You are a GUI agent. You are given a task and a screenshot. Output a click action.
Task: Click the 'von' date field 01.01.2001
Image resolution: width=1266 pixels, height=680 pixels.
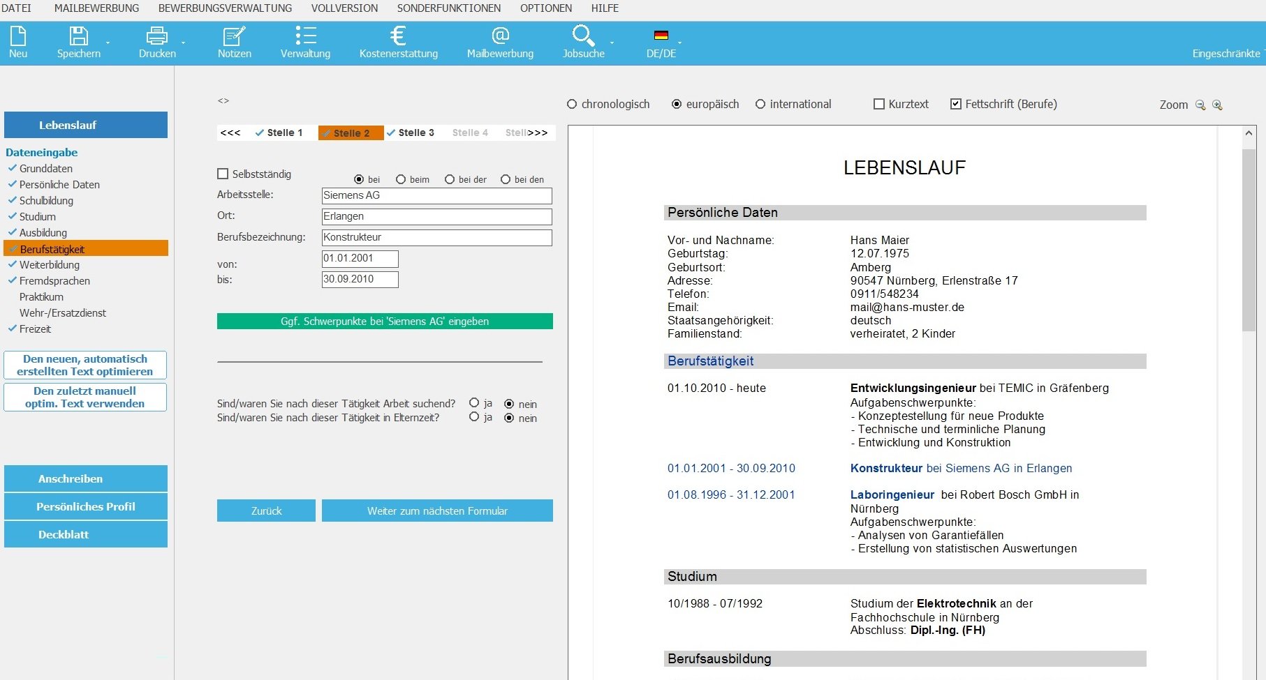click(x=360, y=259)
